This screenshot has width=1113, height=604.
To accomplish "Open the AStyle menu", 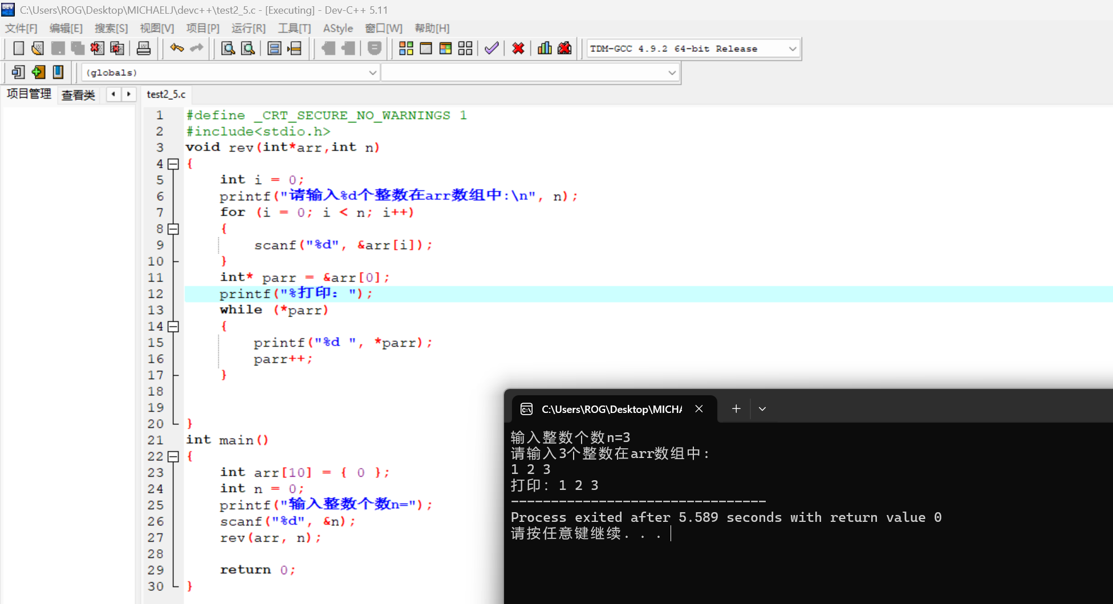I will pos(338,29).
